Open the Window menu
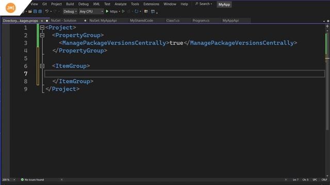 (170, 4)
